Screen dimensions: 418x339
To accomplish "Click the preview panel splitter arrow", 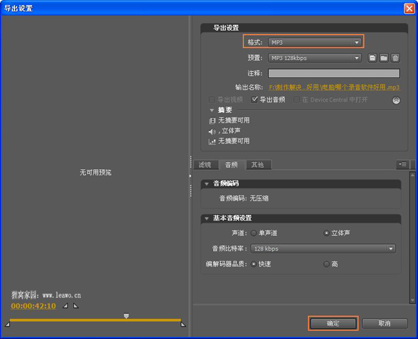I will pos(190,176).
